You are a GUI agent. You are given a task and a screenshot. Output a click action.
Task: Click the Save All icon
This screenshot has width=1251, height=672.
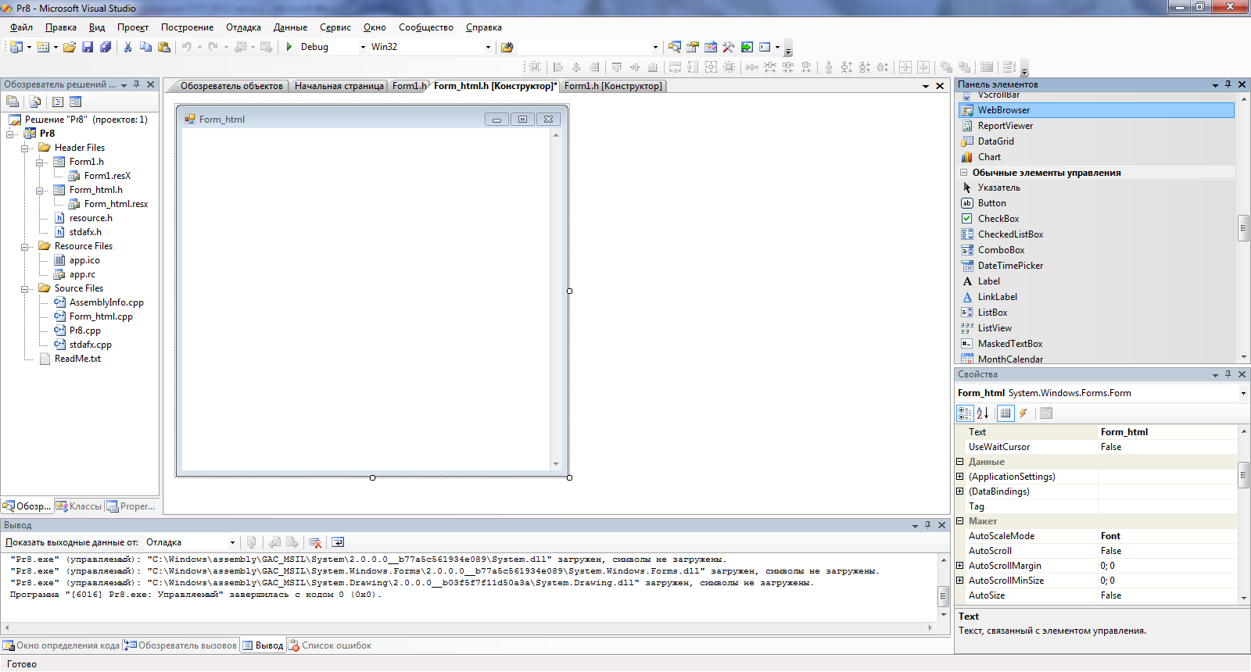tap(106, 47)
